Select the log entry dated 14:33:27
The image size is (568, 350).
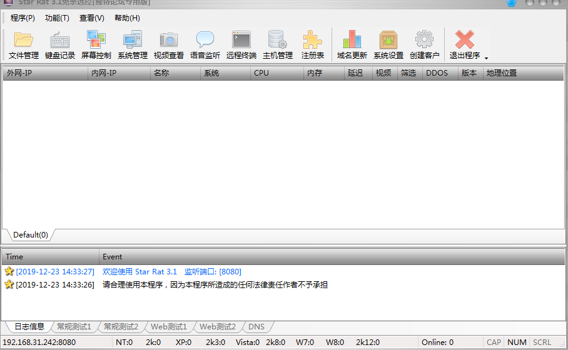283,271
